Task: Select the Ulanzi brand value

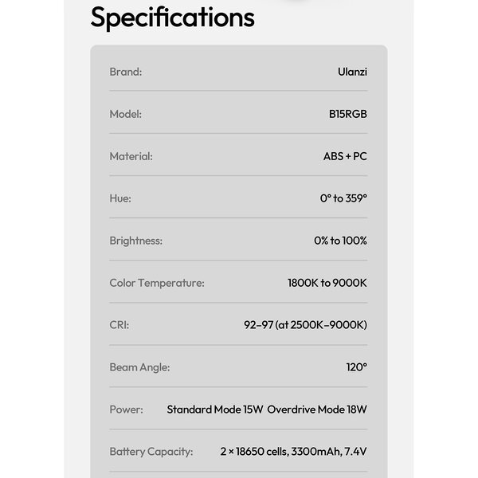Action: [352, 72]
